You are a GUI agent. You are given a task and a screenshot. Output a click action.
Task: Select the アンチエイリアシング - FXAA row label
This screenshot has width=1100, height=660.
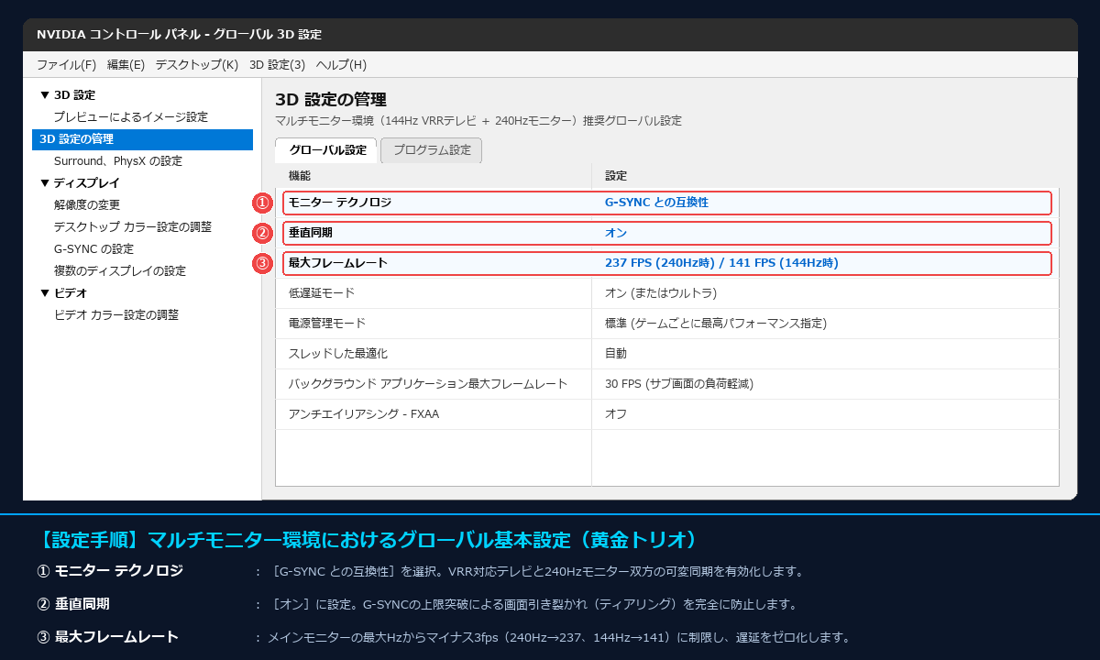[x=364, y=414]
